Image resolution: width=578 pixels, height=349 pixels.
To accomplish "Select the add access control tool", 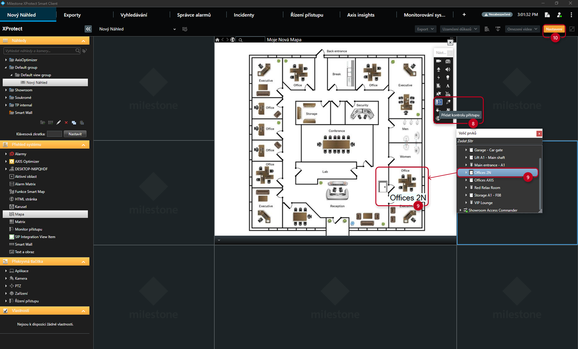I will pyautogui.click(x=439, y=102).
